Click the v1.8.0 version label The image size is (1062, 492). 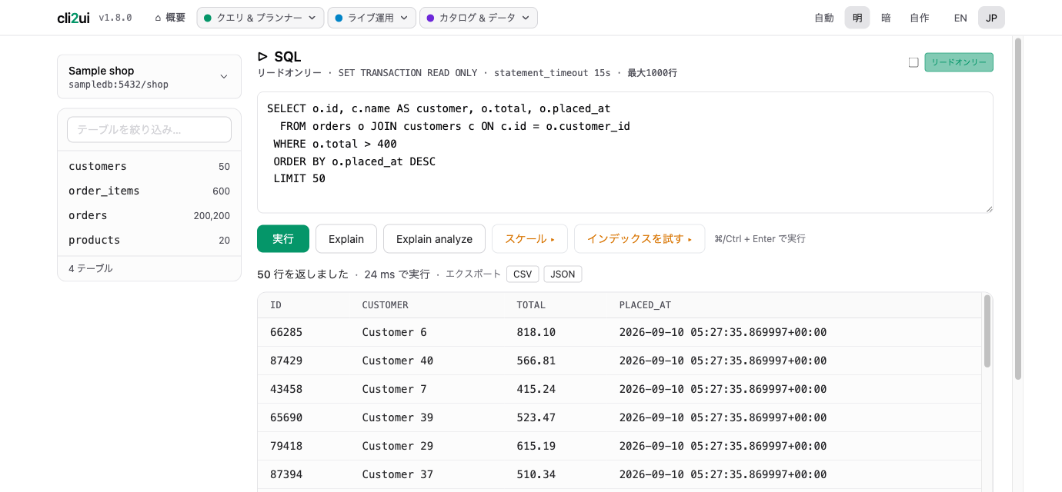tap(115, 18)
